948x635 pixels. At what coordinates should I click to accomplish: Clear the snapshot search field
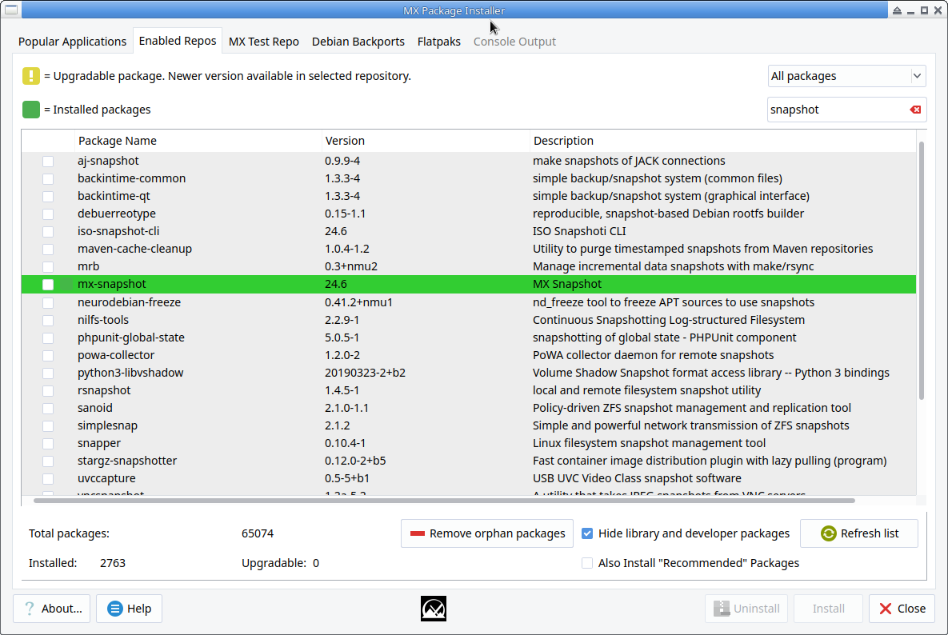point(915,110)
